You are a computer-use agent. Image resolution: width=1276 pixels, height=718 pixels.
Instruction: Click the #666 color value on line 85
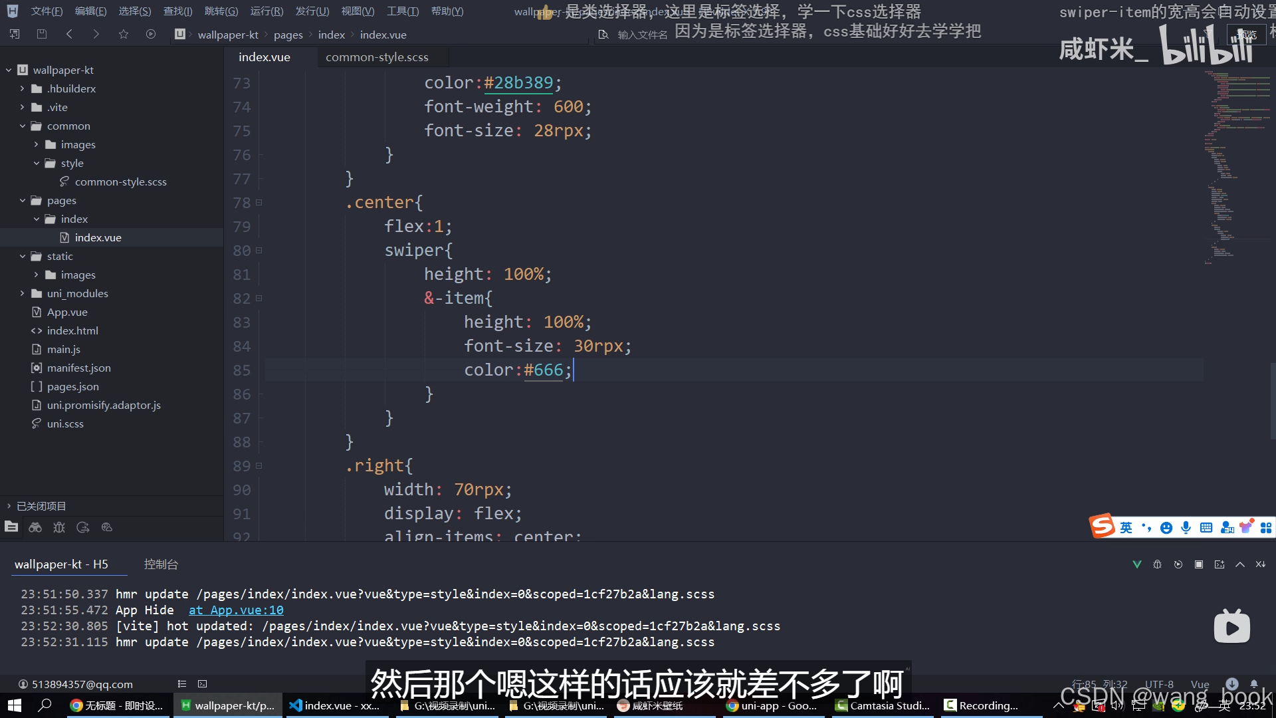(x=544, y=370)
